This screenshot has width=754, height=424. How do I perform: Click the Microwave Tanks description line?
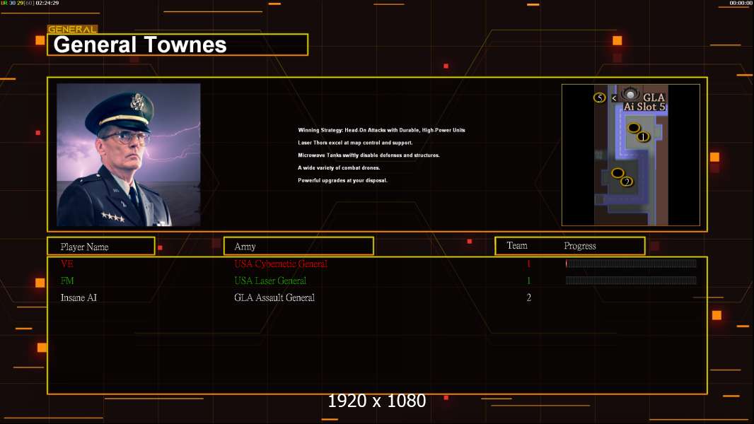pos(369,155)
